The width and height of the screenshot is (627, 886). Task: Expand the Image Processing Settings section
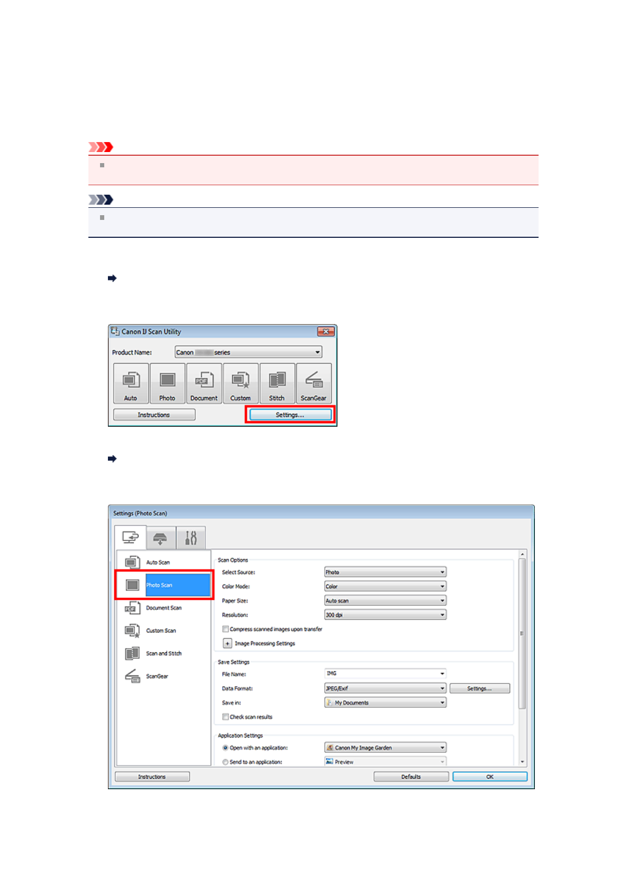point(227,643)
